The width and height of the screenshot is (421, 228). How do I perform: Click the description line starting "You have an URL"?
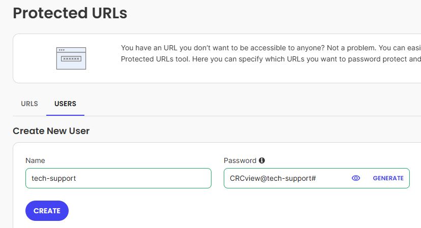coord(269,48)
